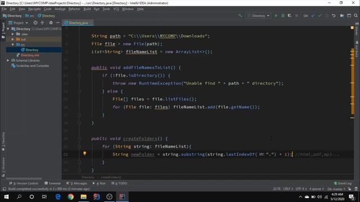Click the run anything window icon

coord(349,16)
